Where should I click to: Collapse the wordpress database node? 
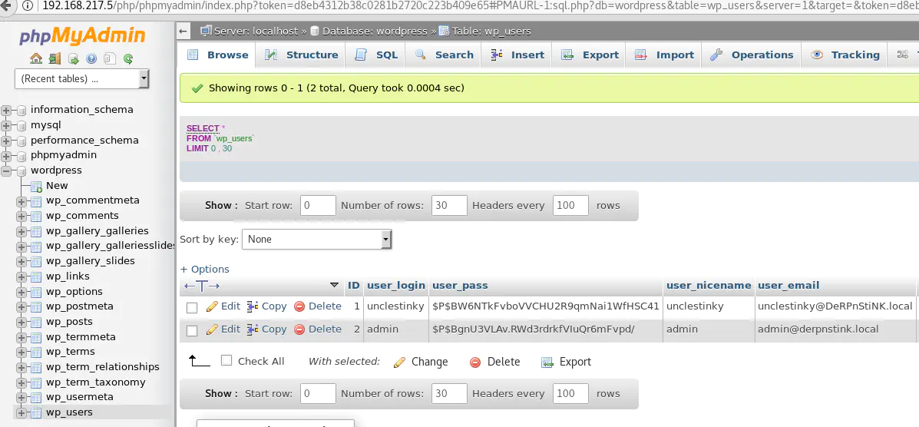coord(6,170)
